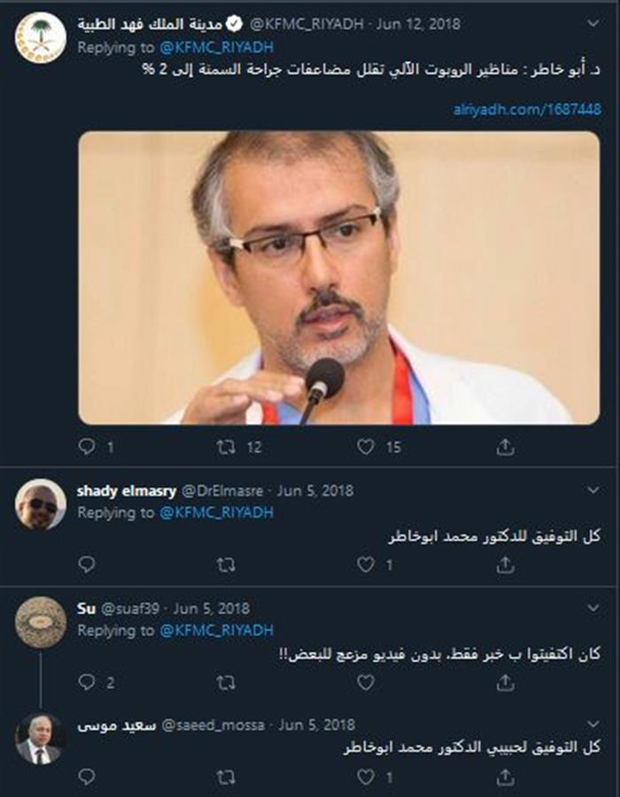Retweet Su's reply tweet
This screenshot has width=620, height=797.
[x=226, y=682]
